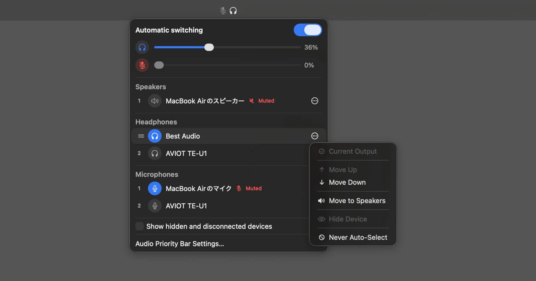Click the red muted speaker icon
This screenshot has height=281, width=536.
pyautogui.click(x=252, y=101)
